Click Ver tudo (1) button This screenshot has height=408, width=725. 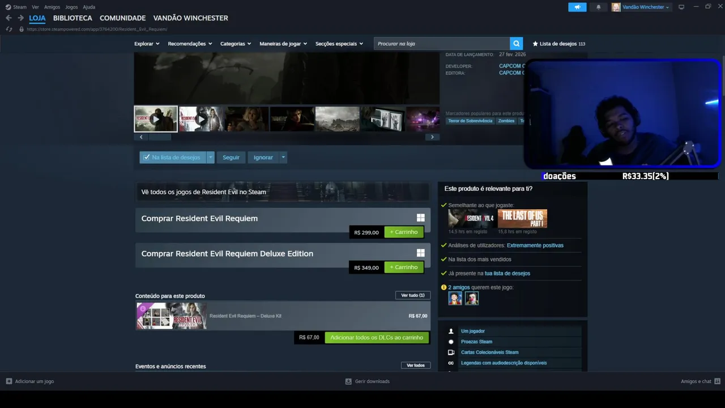[x=413, y=295]
